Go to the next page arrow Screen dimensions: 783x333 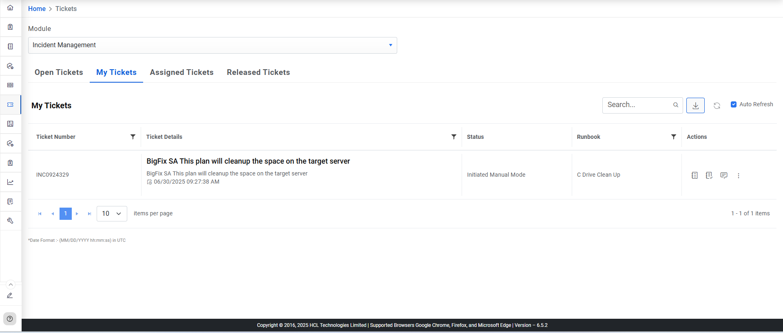coord(77,214)
